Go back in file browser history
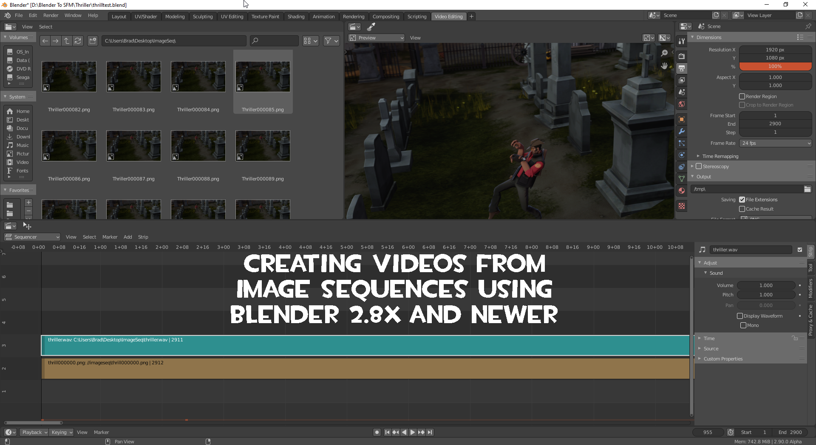 45,41
